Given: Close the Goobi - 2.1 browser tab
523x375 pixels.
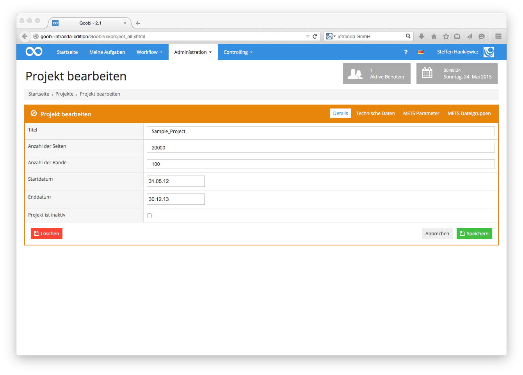Looking at the screenshot, I should 125,23.
